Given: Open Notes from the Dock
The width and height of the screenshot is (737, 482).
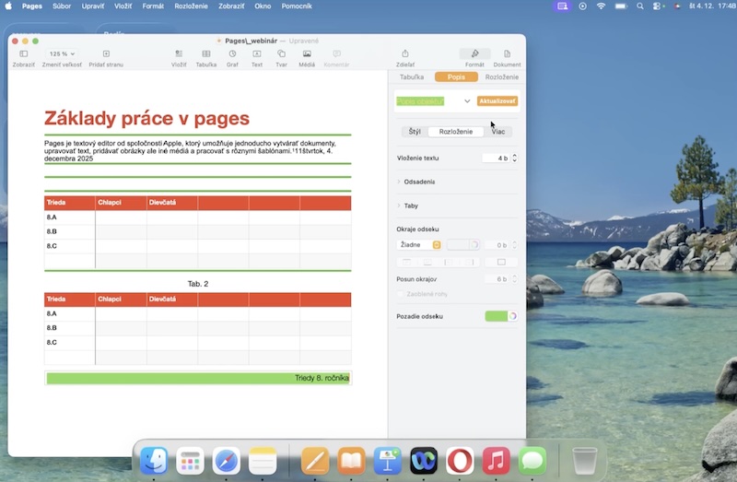Looking at the screenshot, I should tap(263, 461).
